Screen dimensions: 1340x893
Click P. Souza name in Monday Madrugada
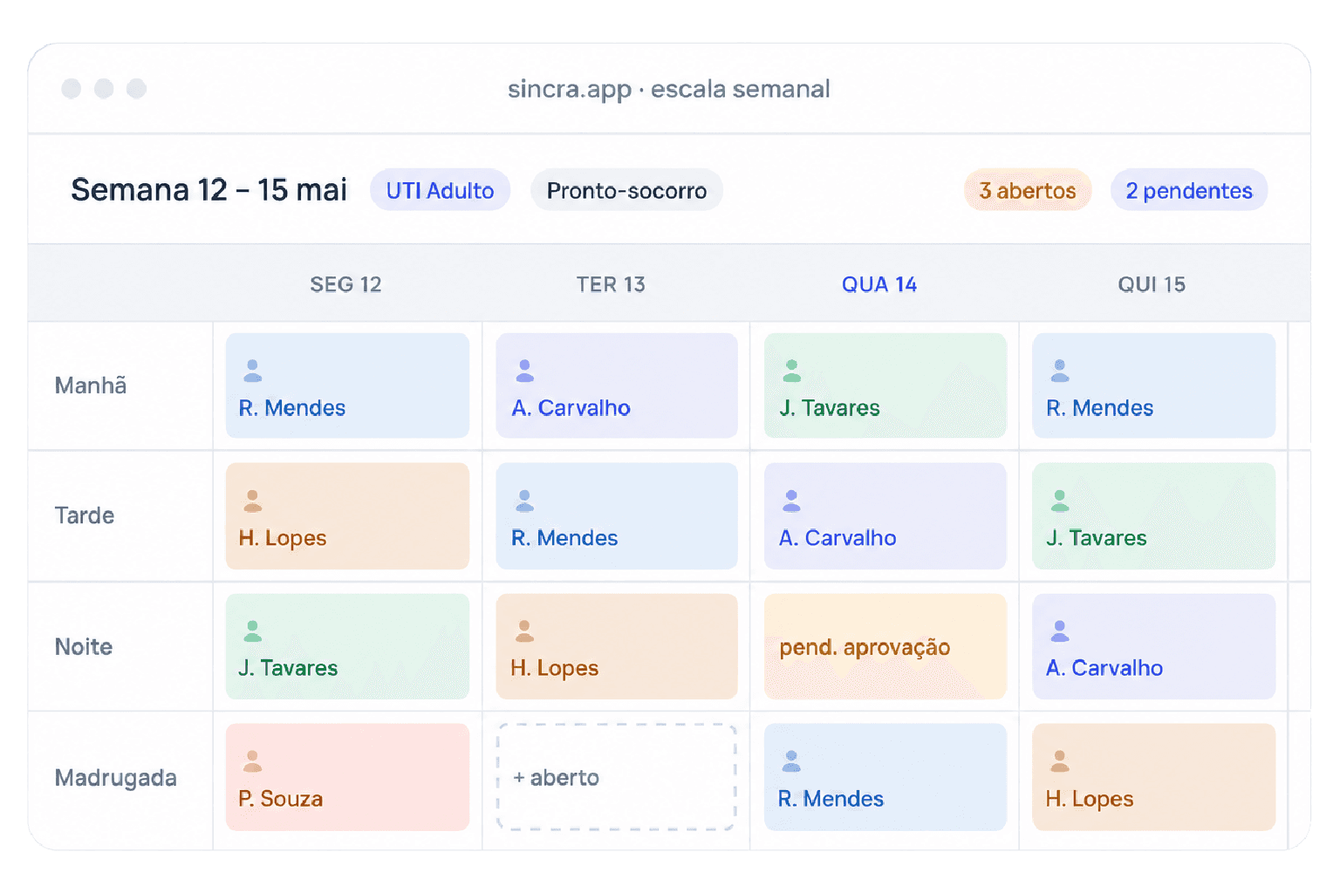click(280, 799)
